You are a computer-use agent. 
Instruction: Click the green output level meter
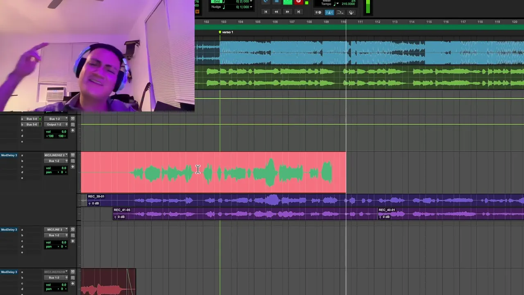[368, 6]
